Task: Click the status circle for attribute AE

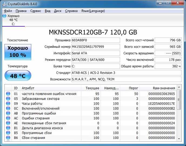Action: (8, 123)
